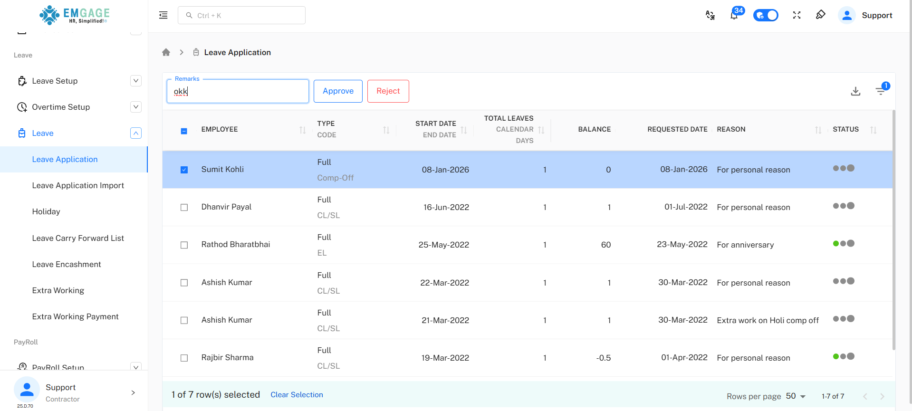Open the language translation icon
Image resolution: width=912 pixels, height=411 pixels.
pos(710,15)
